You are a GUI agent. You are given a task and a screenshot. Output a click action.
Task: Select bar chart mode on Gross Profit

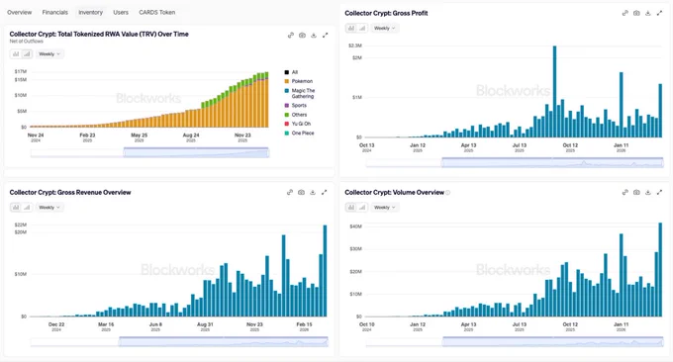click(351, 29)
